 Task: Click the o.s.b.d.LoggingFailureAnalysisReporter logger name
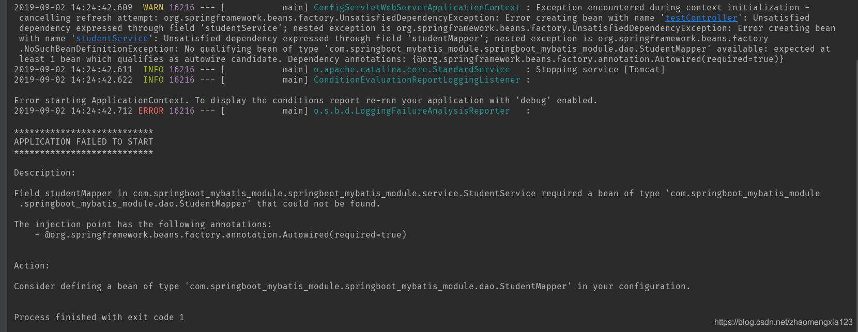pyautogui.click(x=411, y=111)
